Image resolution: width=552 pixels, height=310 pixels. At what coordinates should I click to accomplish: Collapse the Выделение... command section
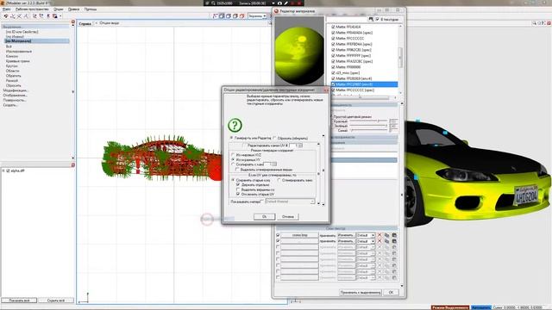(x=35, y=27)
